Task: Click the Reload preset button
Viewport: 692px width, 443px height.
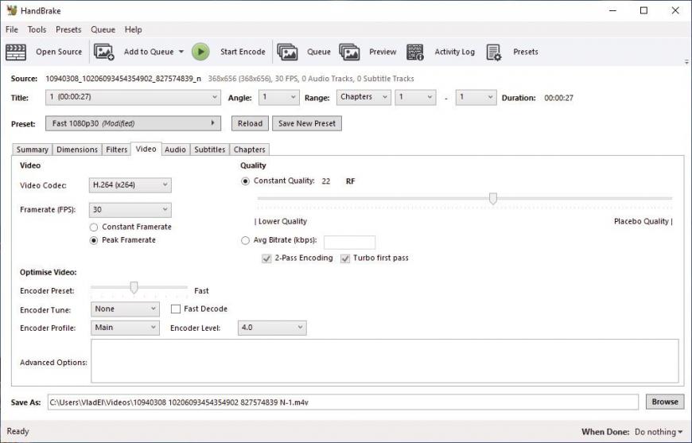Action: [x=251, y=123]
